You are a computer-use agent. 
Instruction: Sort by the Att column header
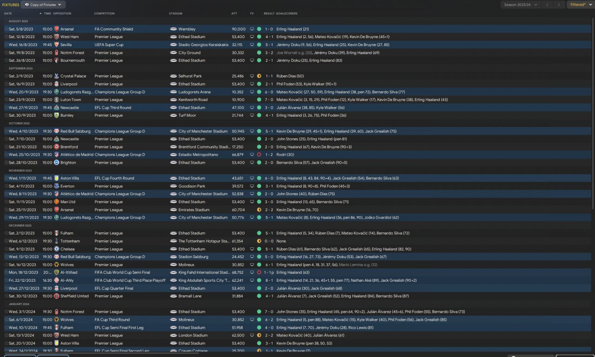[x=234, y=13]
